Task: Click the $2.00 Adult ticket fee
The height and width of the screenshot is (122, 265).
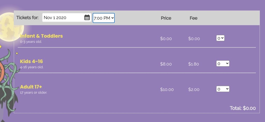Action: 194,90
